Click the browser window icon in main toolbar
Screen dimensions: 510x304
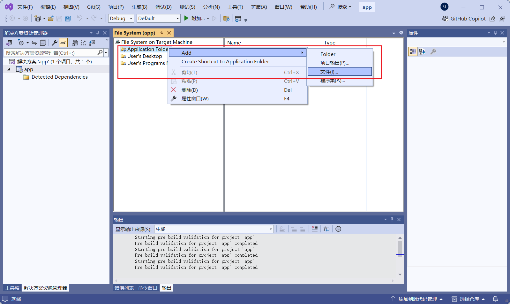click(x=238, y=19)
